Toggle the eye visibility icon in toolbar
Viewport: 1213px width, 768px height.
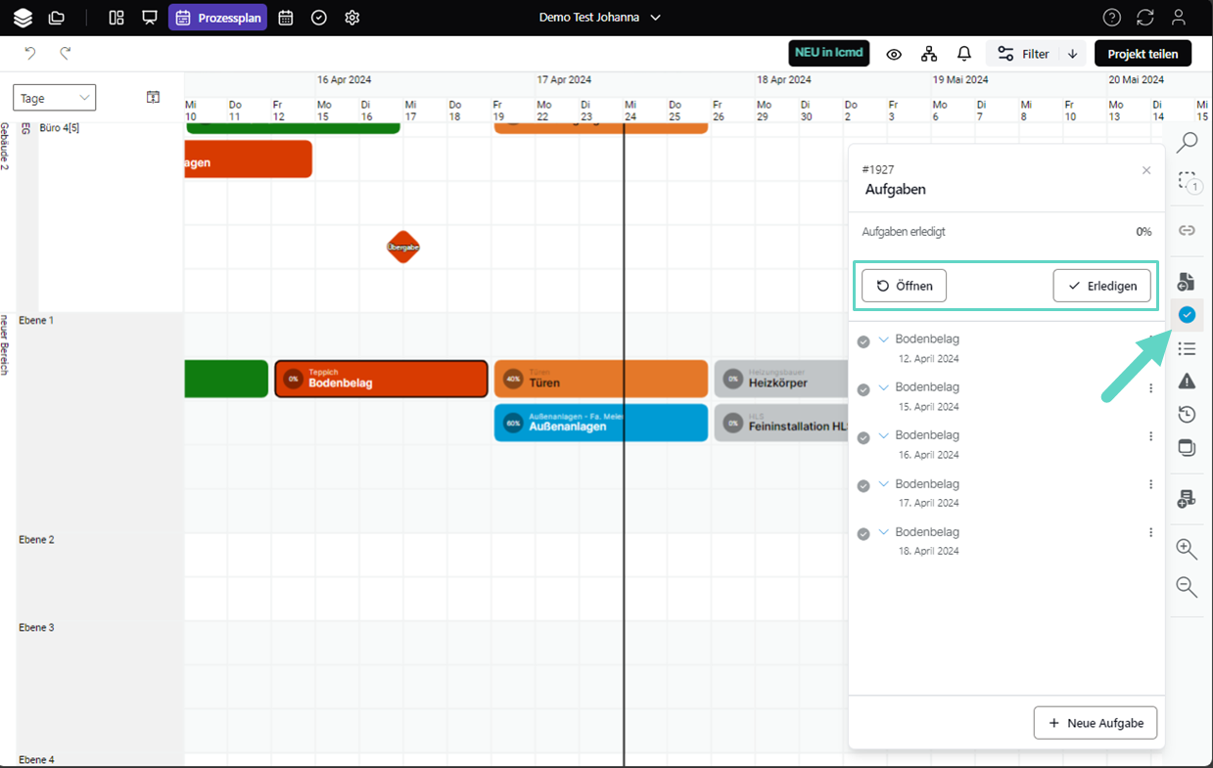[x=894, y=54]
